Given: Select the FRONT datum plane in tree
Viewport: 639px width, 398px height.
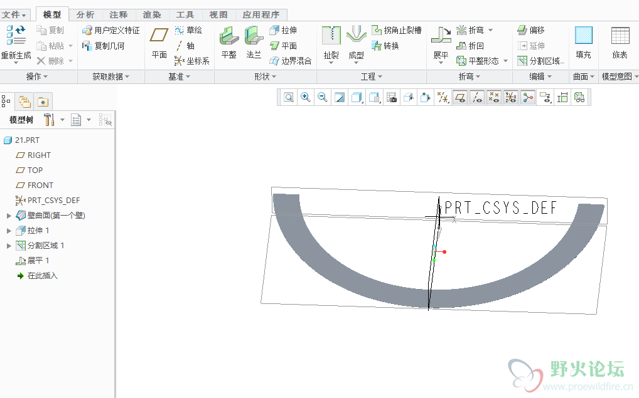Looking at the screenshot, I should point(35,185).
